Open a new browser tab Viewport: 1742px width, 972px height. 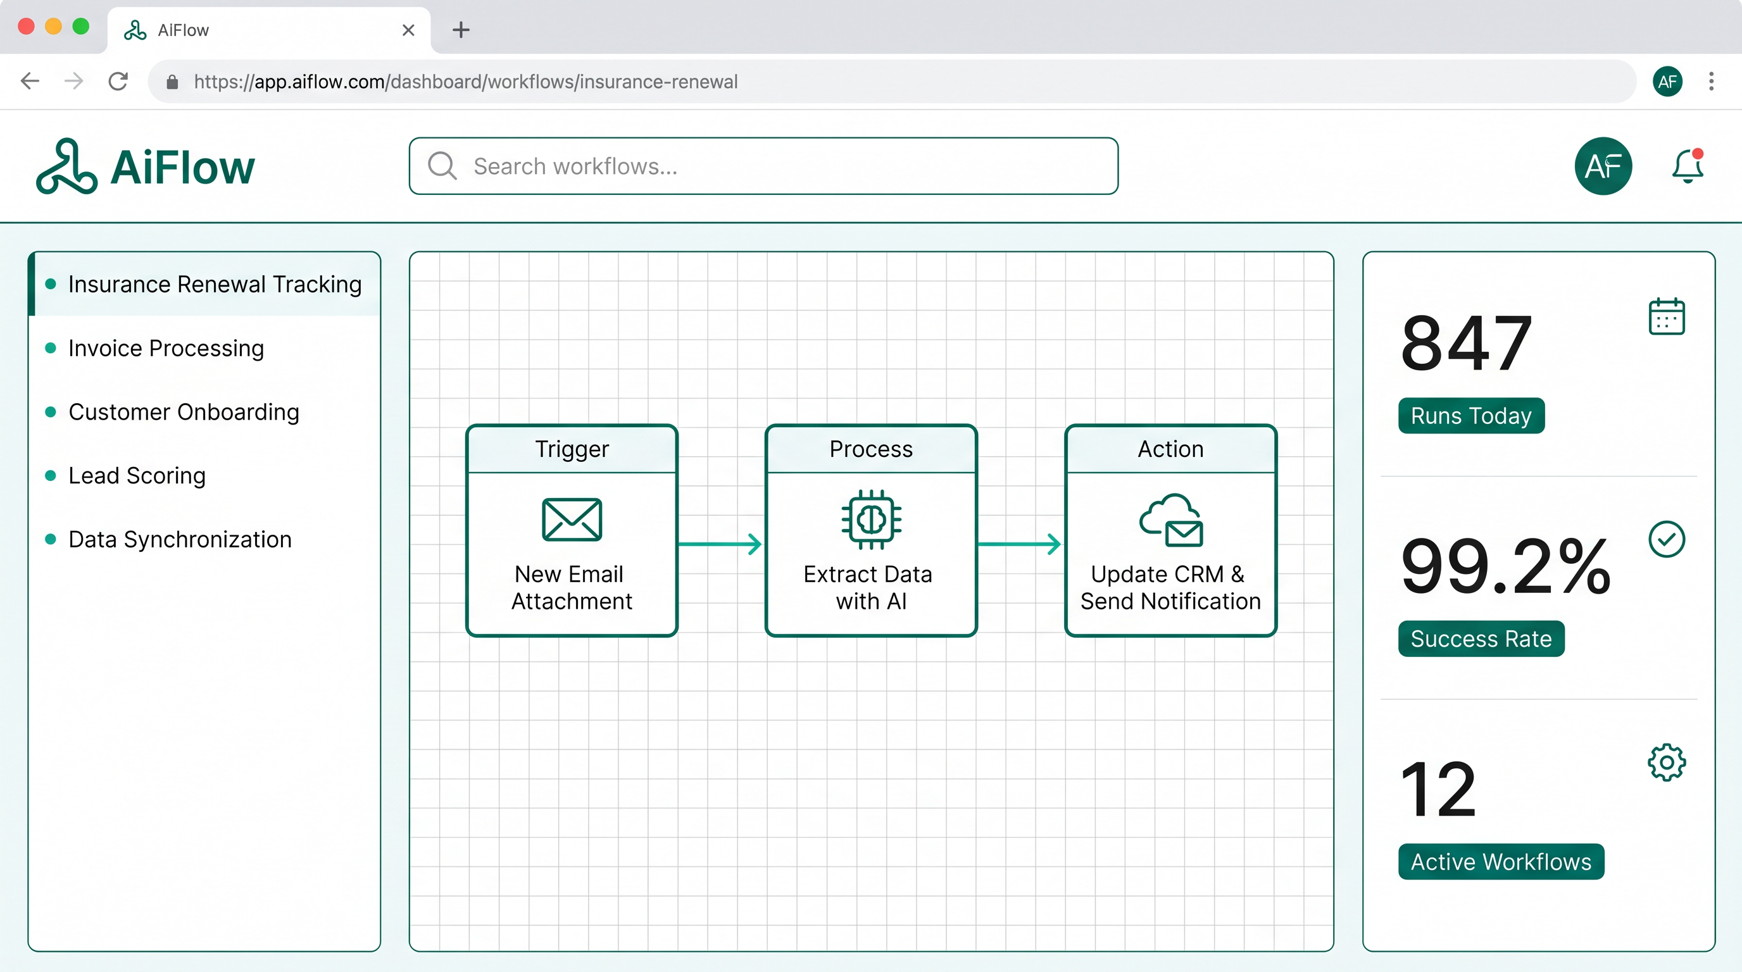461,30
